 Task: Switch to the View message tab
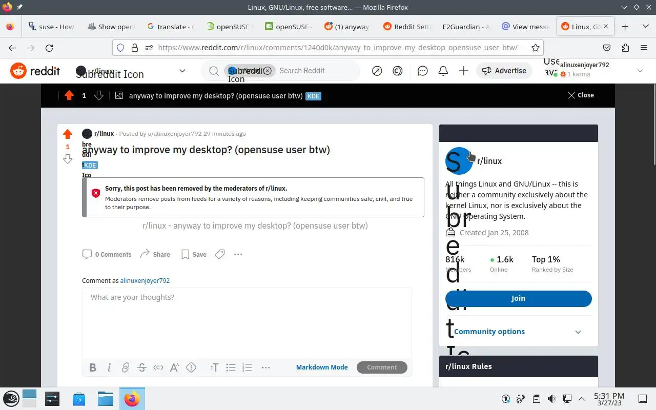(526, 27)
